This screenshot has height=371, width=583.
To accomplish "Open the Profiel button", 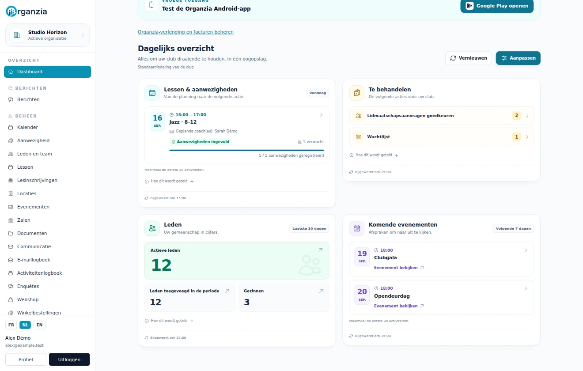I will pos(26,360).
